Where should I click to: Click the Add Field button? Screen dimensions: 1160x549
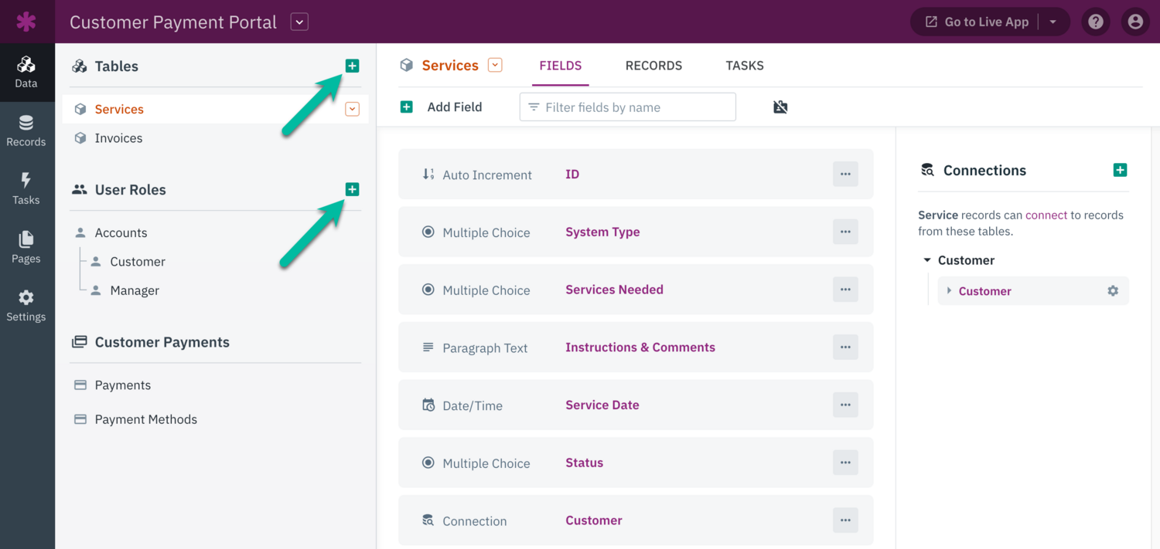(442, 107)
